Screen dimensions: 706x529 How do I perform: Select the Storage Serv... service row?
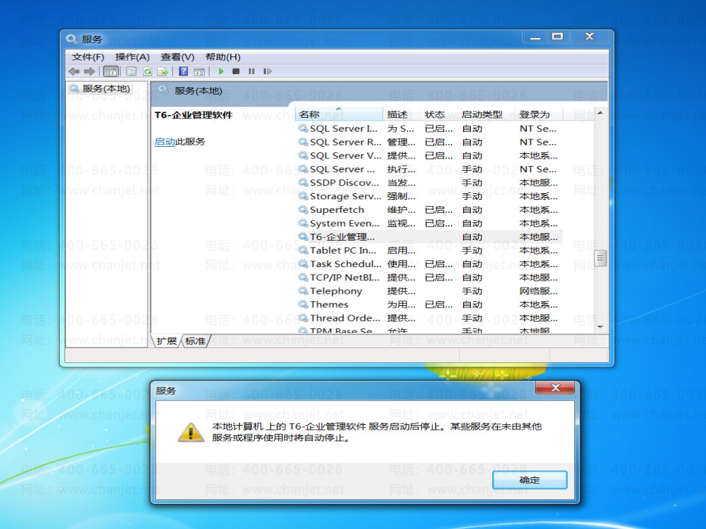429,196
